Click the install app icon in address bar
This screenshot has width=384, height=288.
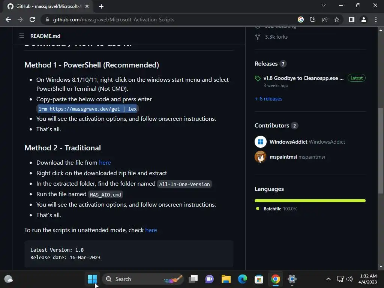[312, 19]
